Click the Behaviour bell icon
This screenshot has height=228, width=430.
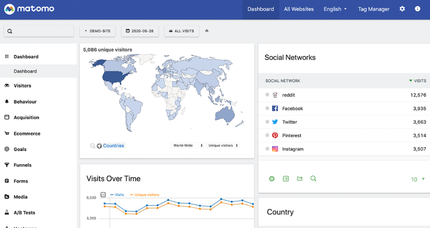click(7, 101)
